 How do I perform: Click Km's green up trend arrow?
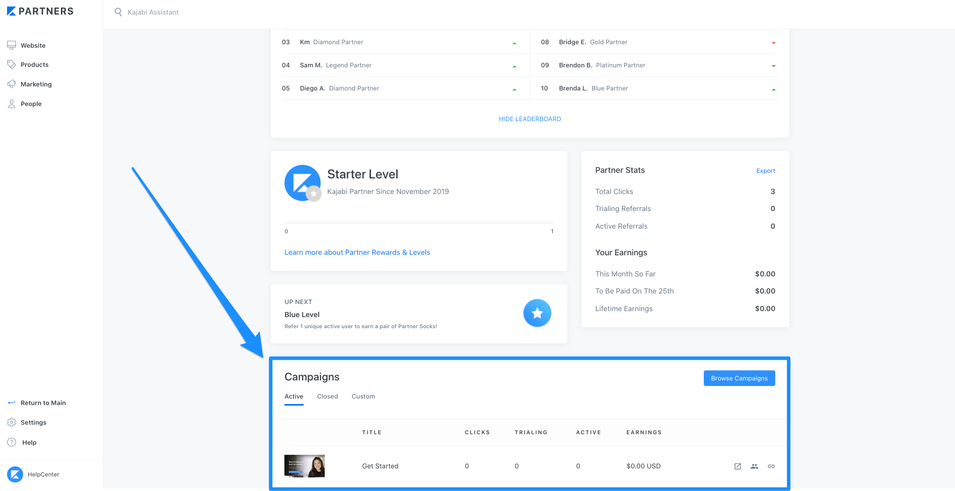click(x=514, y=43)
